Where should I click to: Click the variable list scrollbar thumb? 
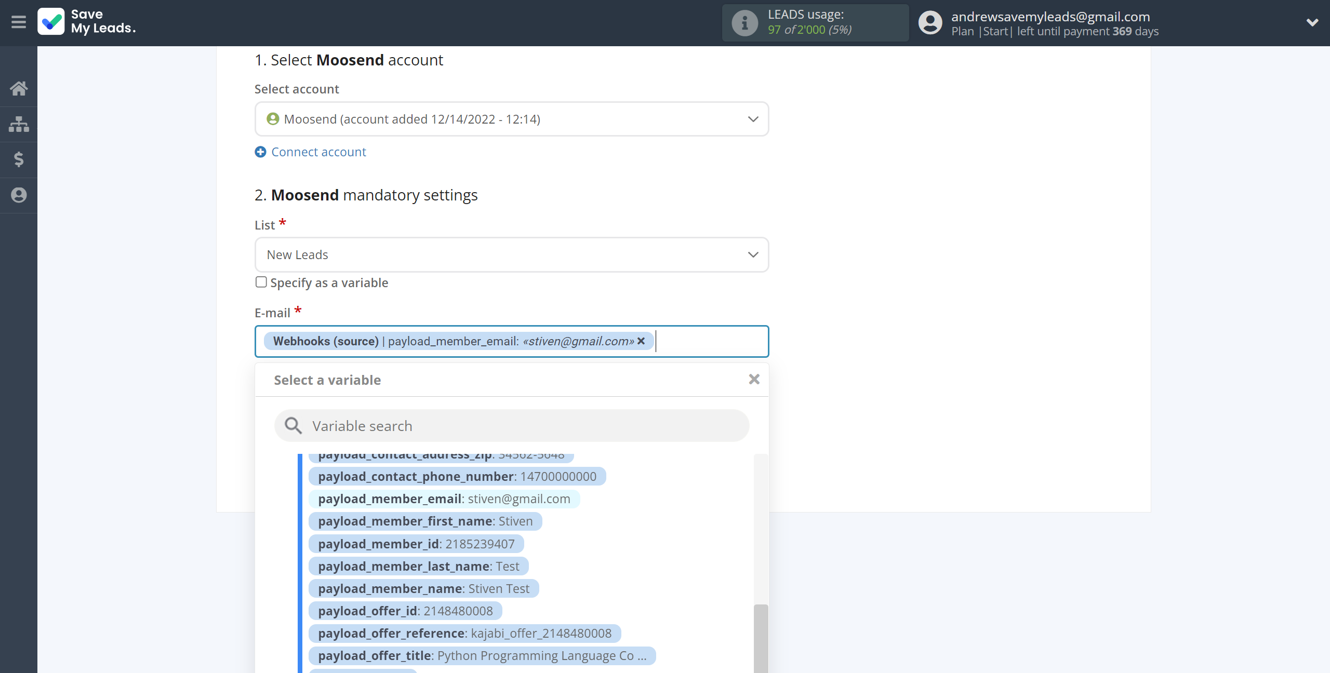(761, 639)
